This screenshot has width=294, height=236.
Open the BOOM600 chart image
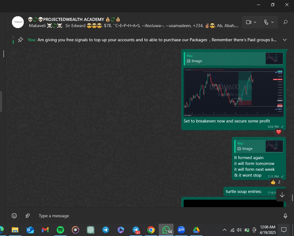[233, 92]
